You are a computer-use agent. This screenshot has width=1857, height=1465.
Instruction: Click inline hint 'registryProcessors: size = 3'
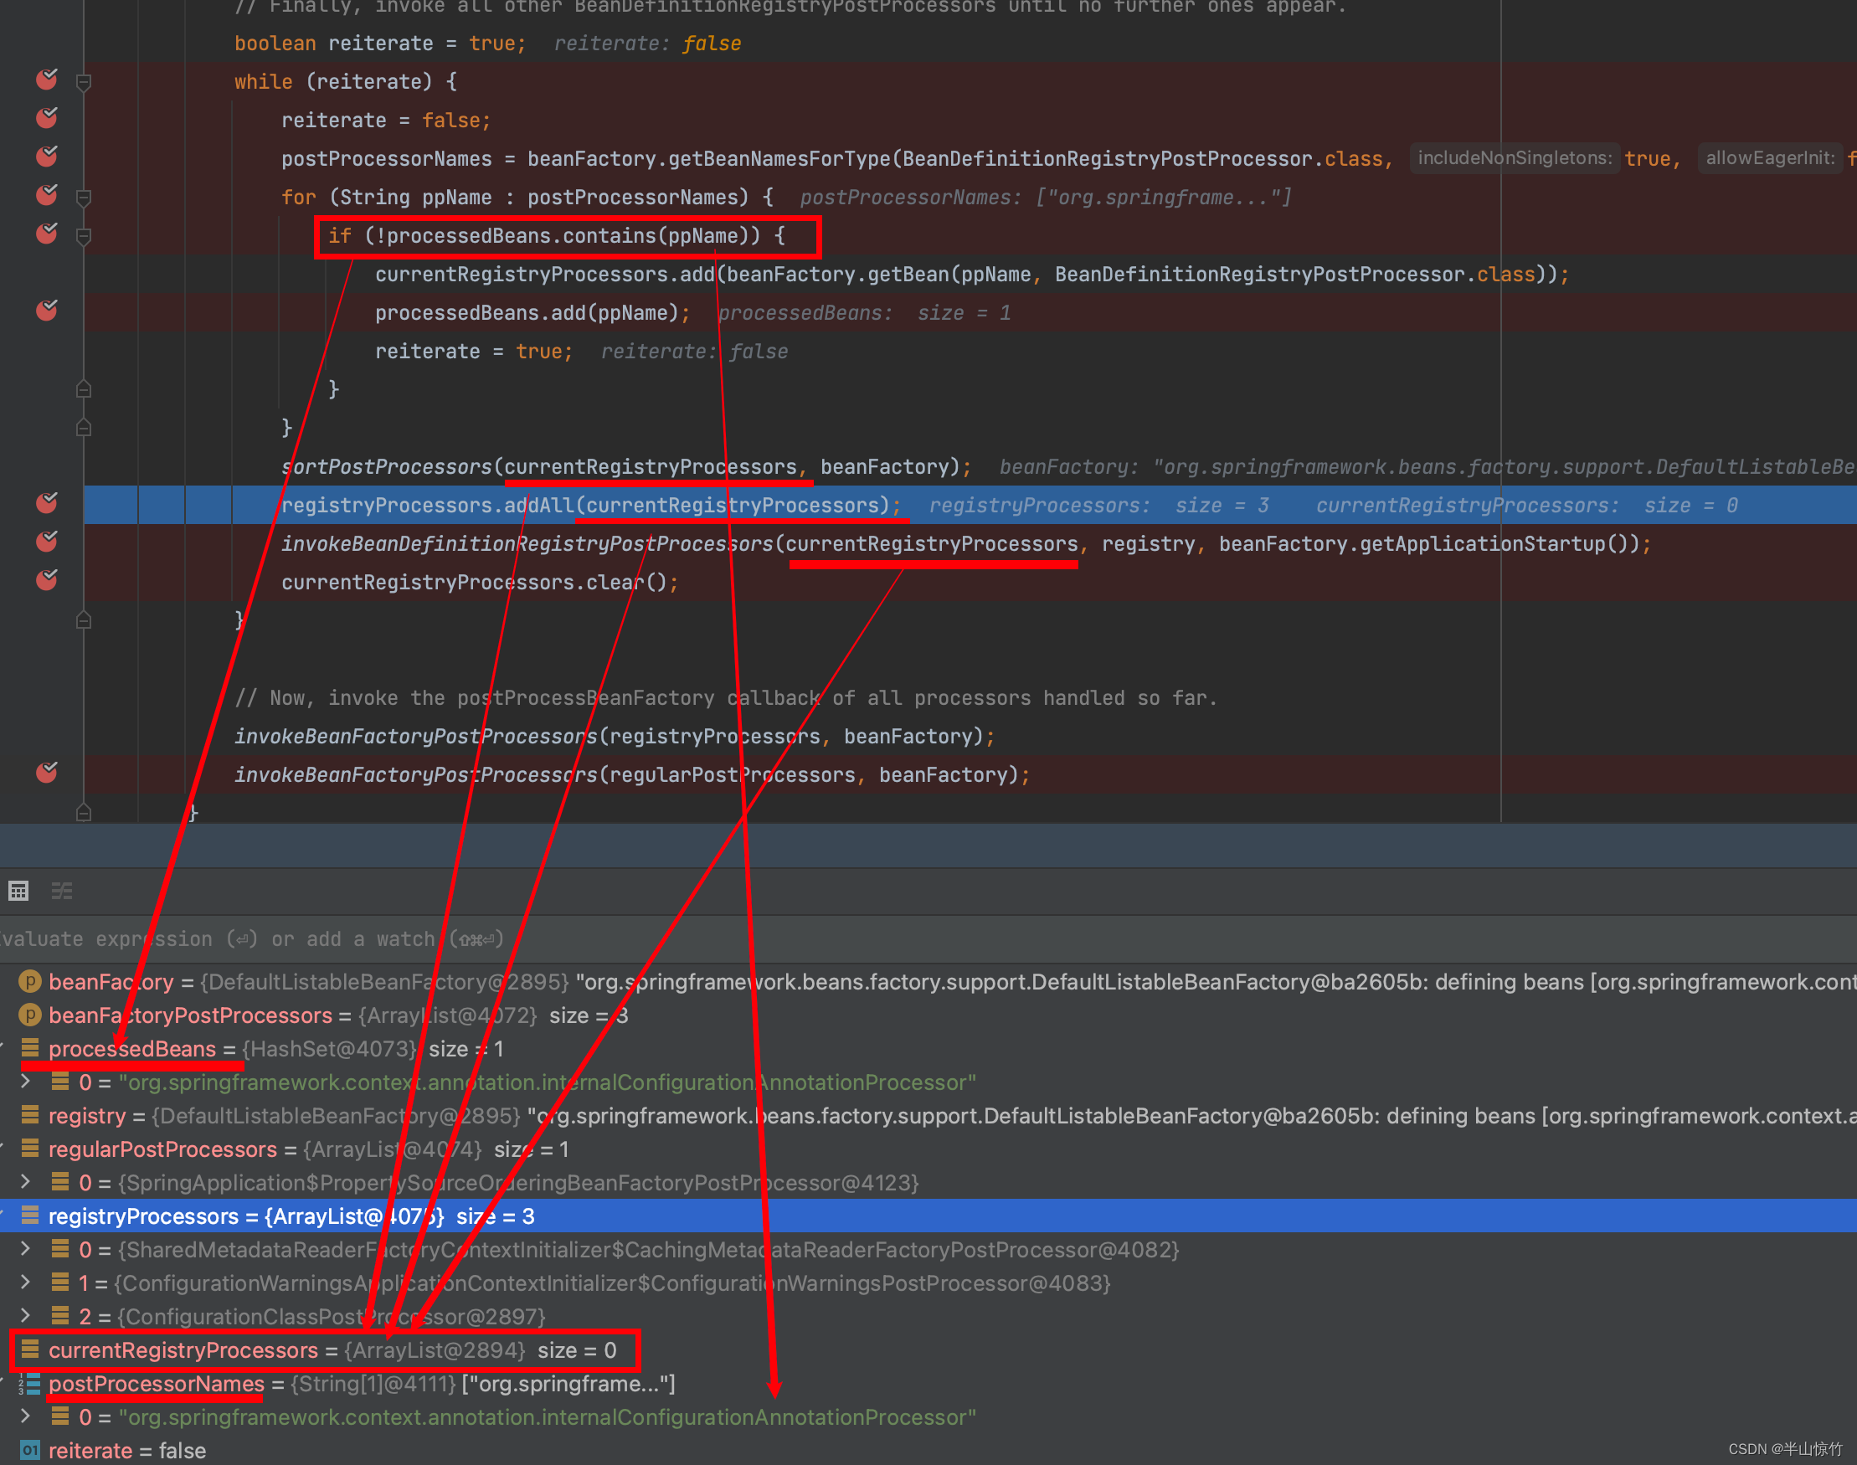[x=1098, y=506]
